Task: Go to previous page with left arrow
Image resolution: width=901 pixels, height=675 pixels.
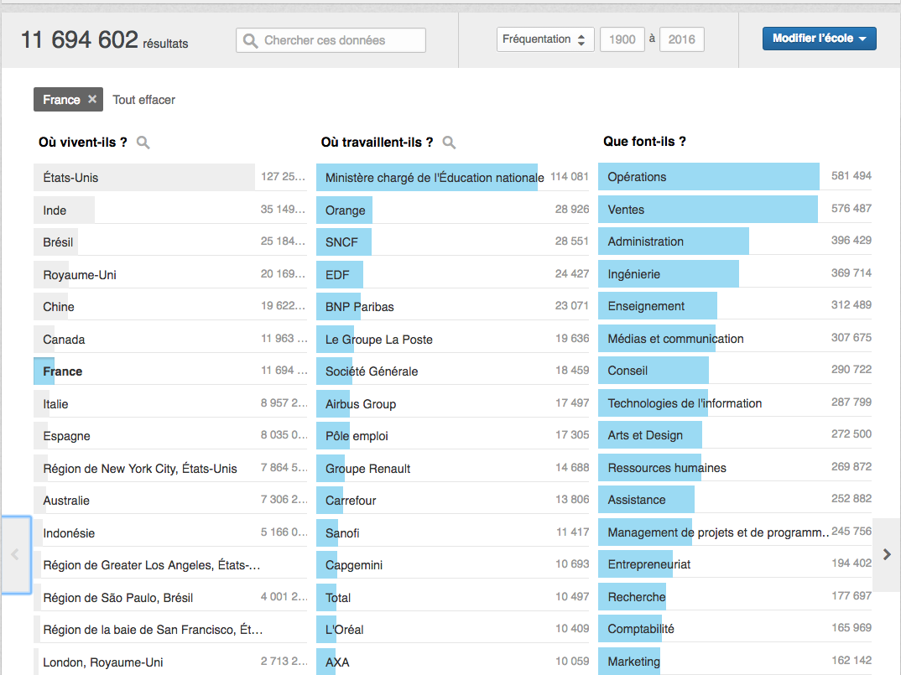Action: coord(15,554)
